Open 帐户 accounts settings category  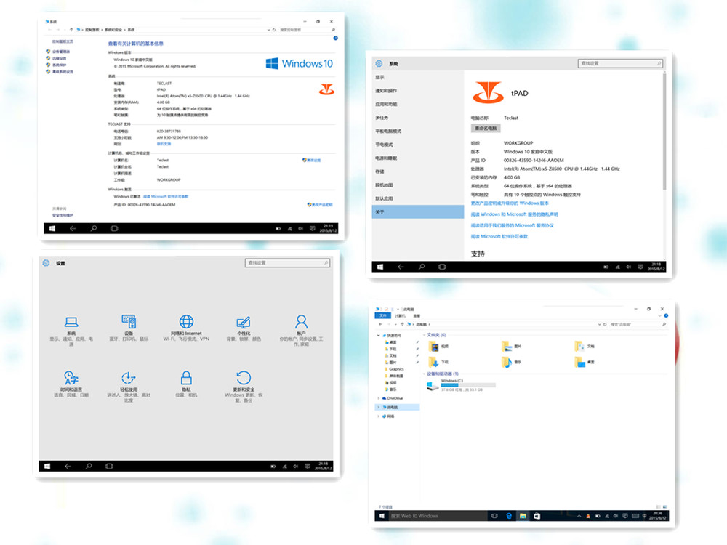(301, 331)
